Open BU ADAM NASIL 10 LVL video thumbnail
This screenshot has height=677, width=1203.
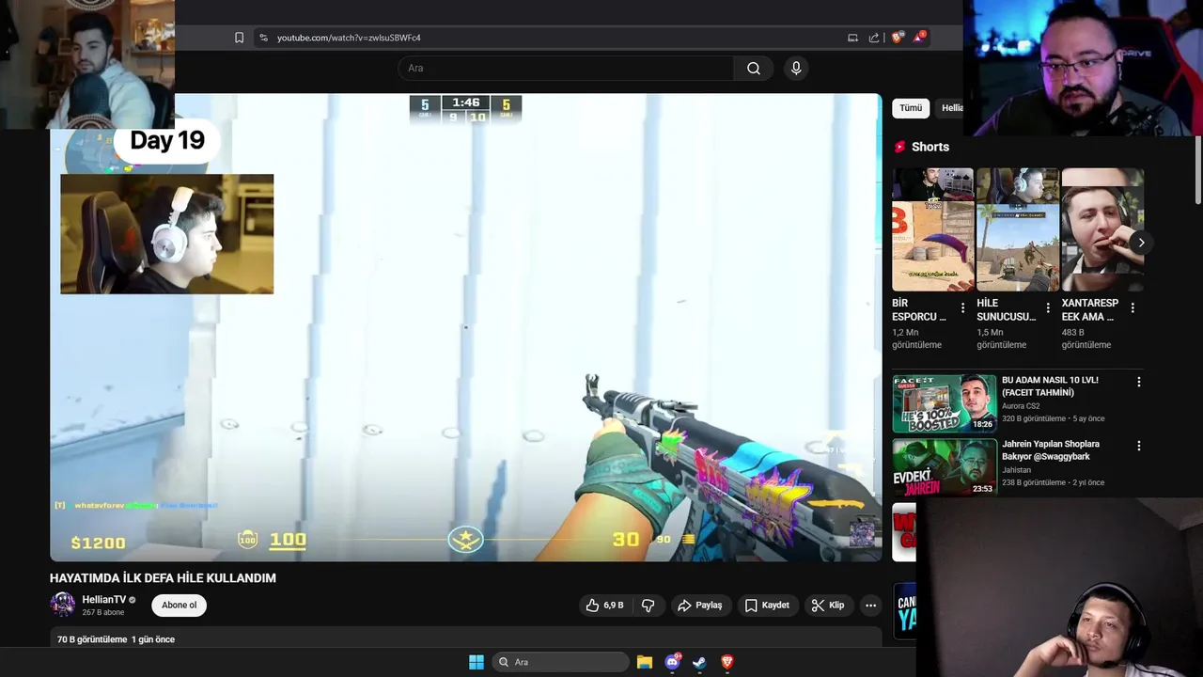pyautogui.click(x=945, y=403)
